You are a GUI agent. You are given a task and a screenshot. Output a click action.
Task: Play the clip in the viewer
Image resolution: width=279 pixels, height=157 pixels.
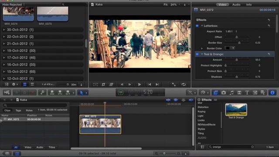click(139, 85)
